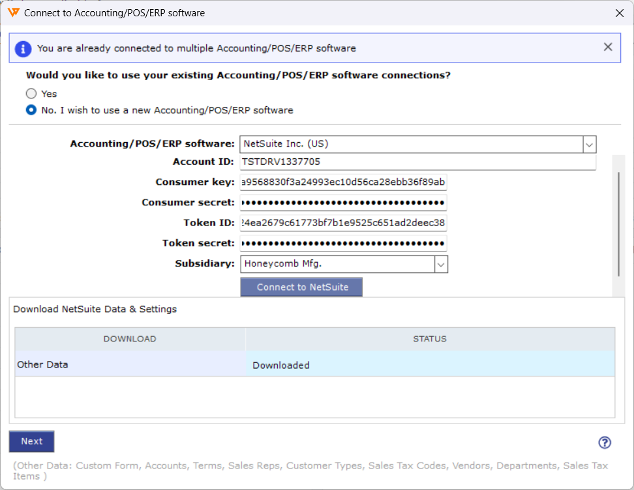Click the Downloaded status cell

(430, 364)
